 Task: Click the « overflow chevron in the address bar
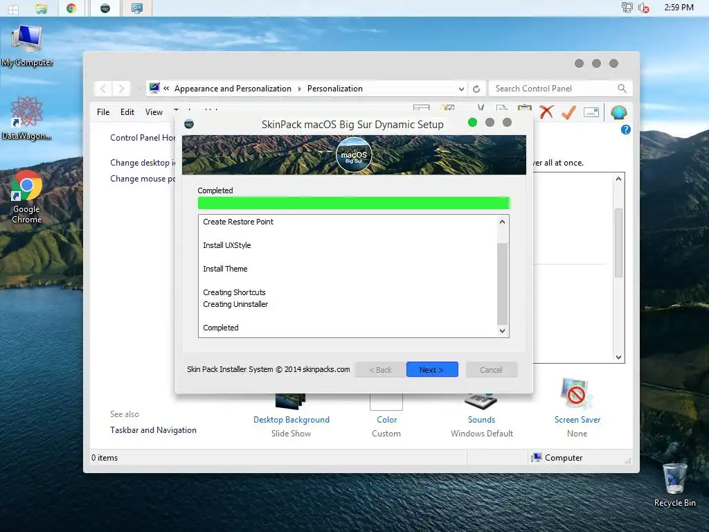pos(166,89)
